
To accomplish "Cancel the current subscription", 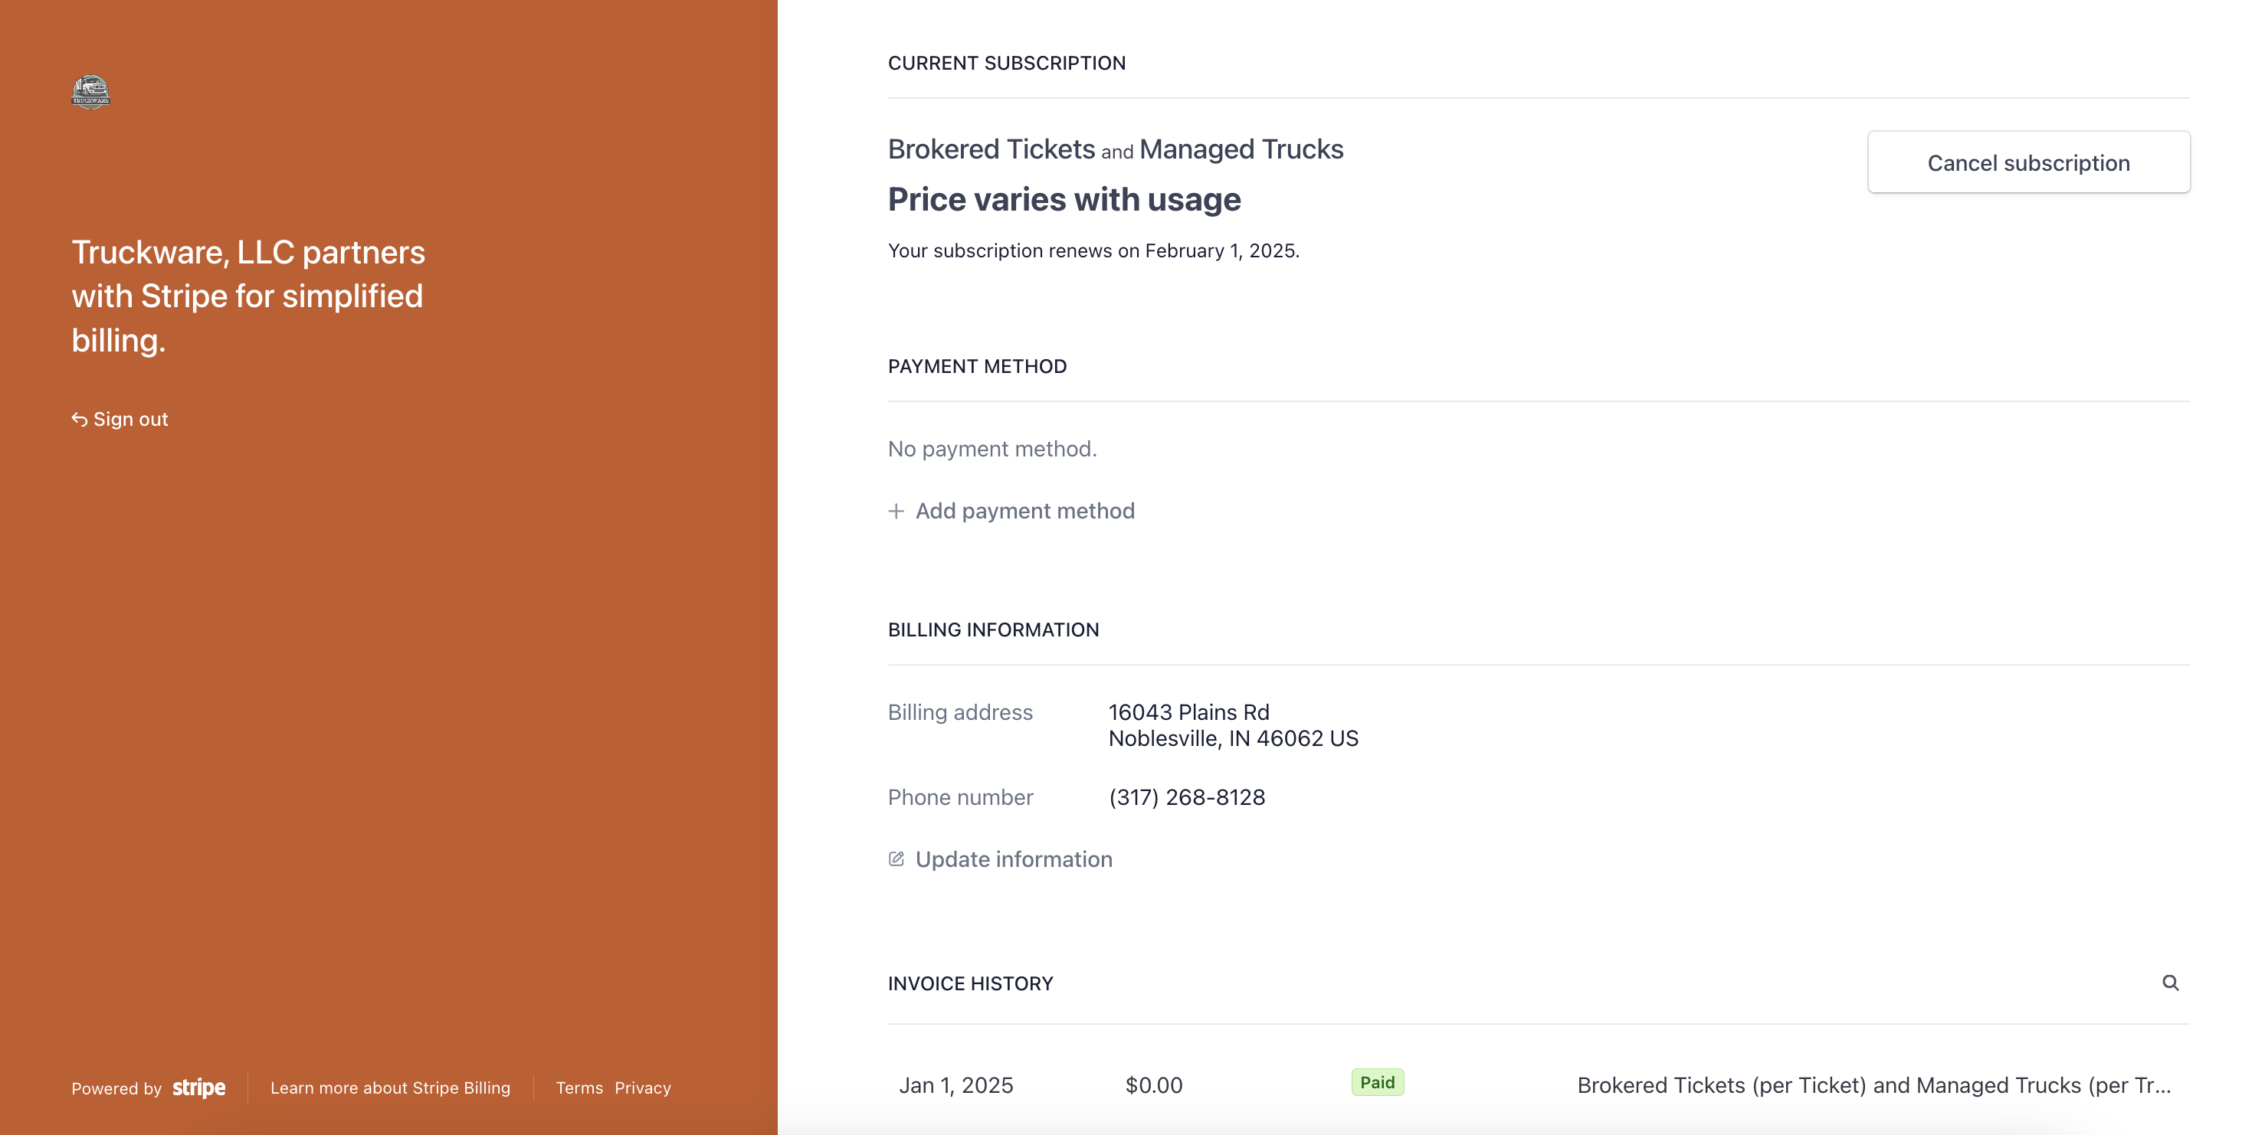I will pos(2027,162).
